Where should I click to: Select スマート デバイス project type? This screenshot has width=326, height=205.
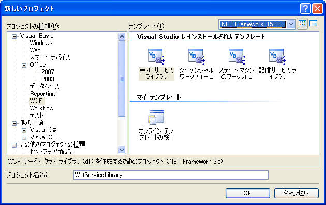[x=50, y=57]
